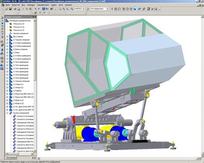Select 'Начало координат' in model tree

[x=21, y=34]
